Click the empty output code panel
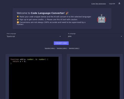 click(x=95, y=78)
